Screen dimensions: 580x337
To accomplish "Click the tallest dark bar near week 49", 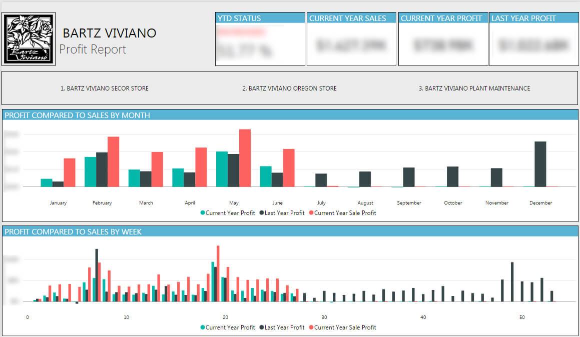I will point(512,281).
